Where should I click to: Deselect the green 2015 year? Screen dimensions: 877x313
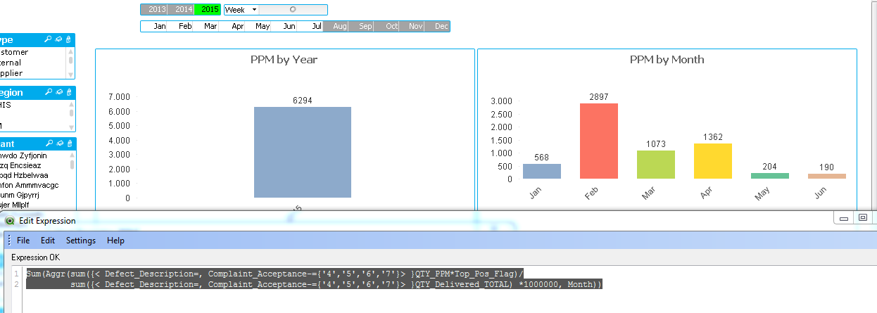pyautogui.click(x=208, y=9)
